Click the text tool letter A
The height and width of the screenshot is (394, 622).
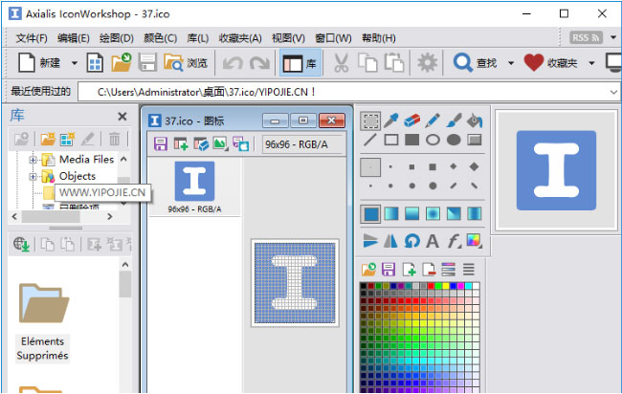pyautogui.click(x=433, y=241)
